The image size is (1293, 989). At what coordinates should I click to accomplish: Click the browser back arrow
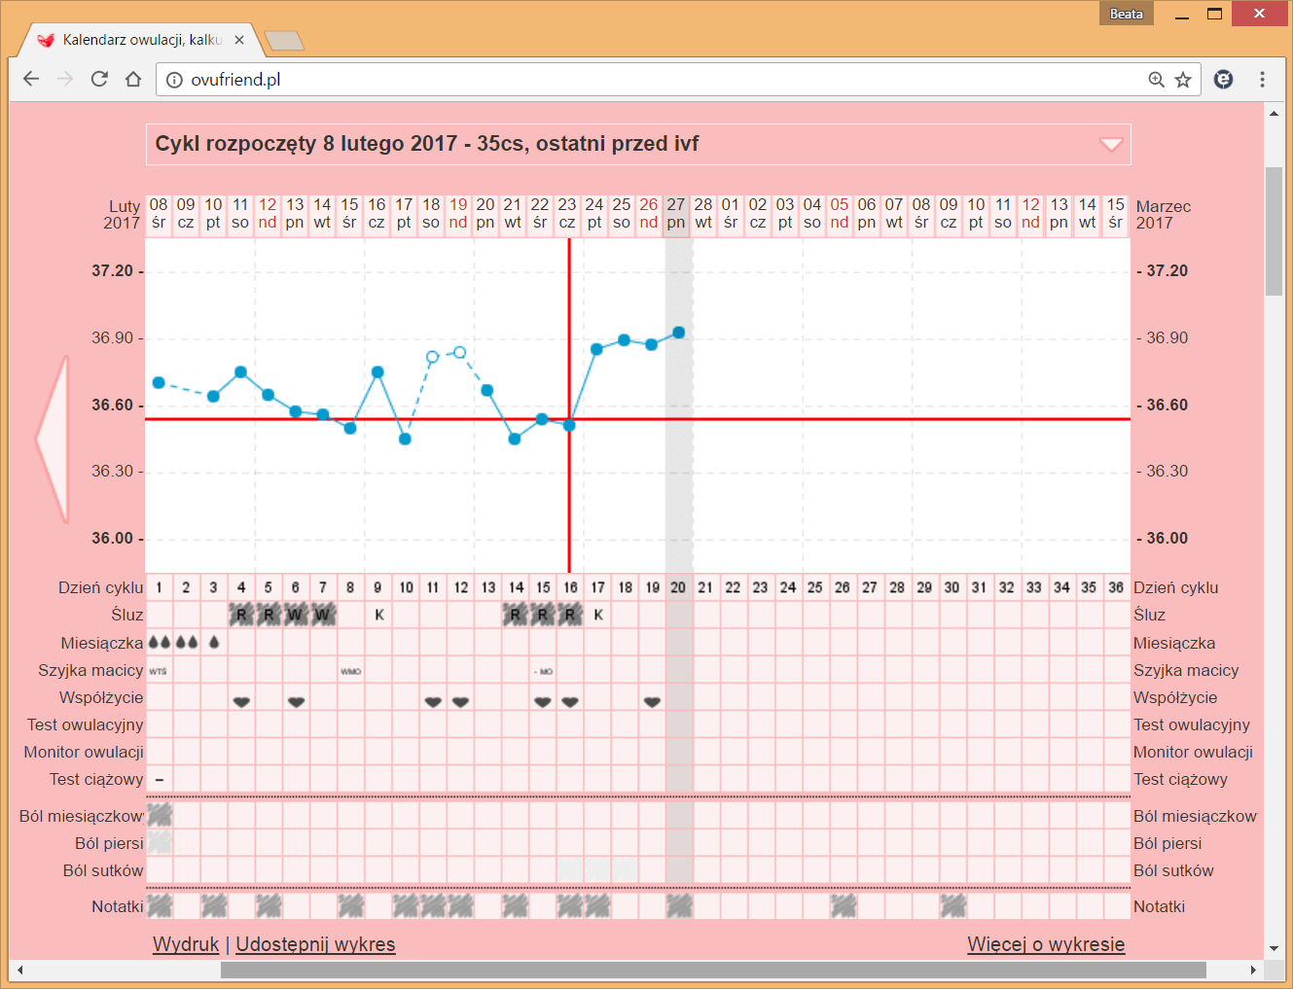coord(31,79)
